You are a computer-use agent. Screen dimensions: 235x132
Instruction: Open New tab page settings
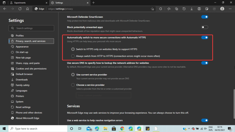(x=31, y=58)
